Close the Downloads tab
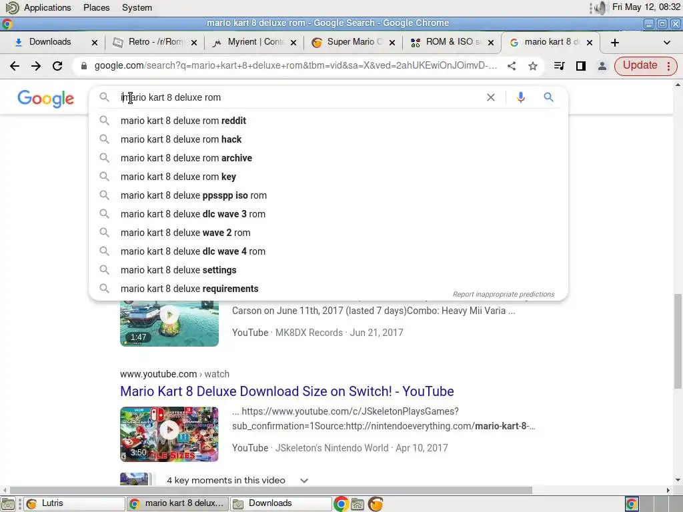Screen dimensions: 683x512 click(x=95, y=42)
